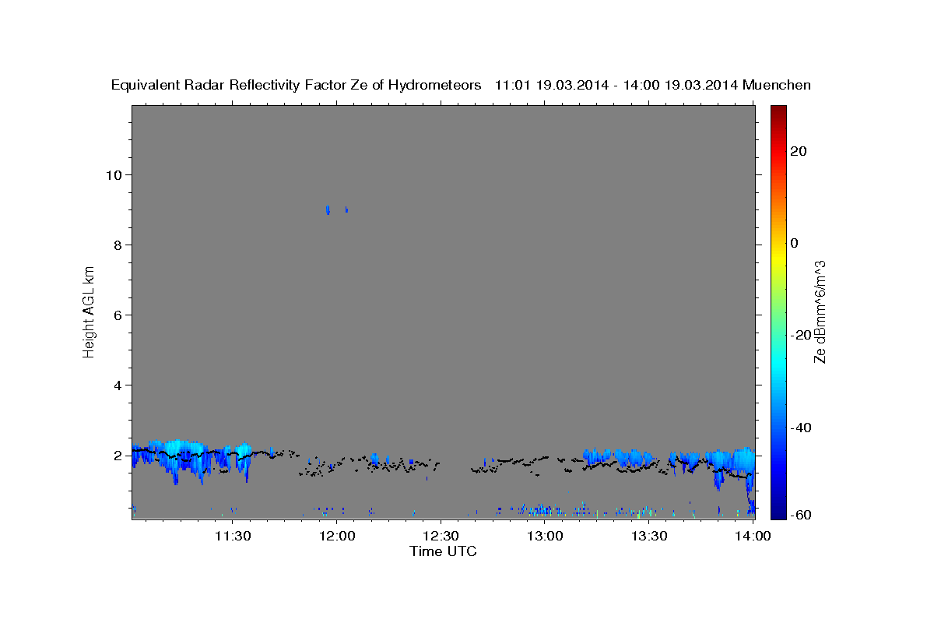Click the dark red top of the colorbar
This screenshot has width=934, height=623.
click(778, 111)
